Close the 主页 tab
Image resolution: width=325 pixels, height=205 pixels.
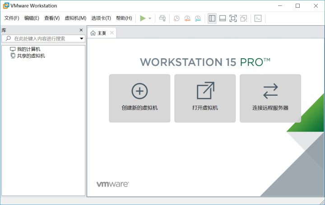point(112,33)
